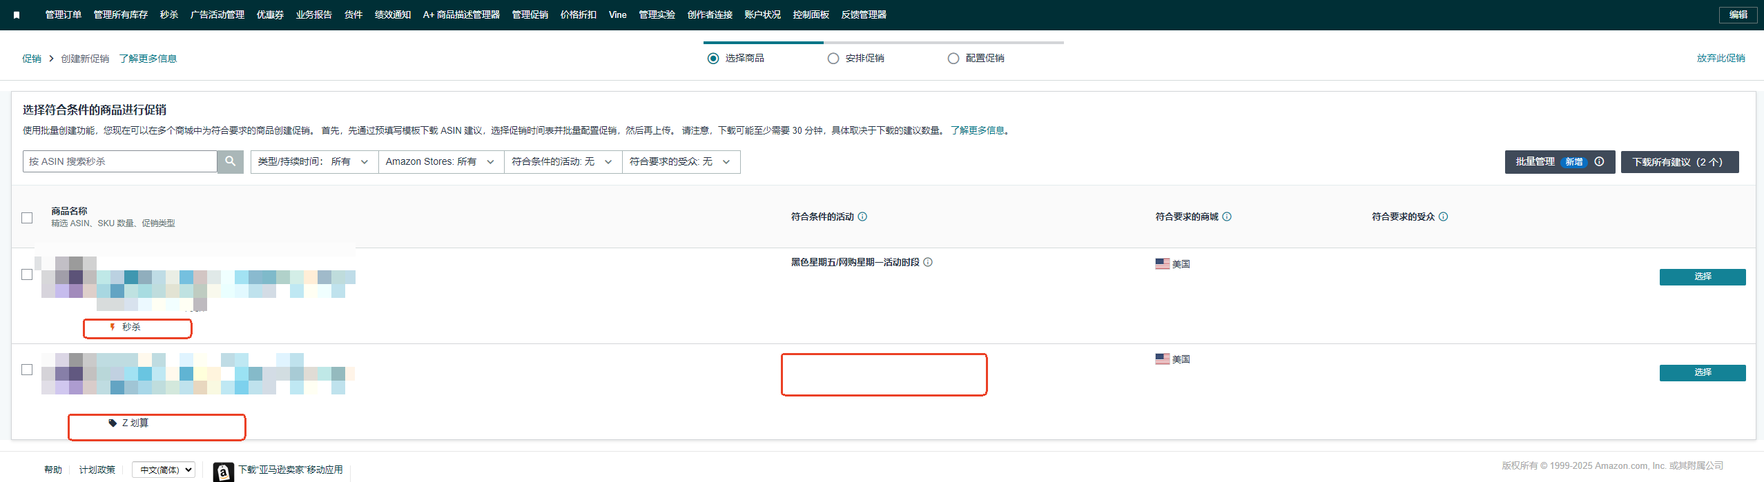Open the 类型/持续时间 filter dropdown
Screen dimensions: 1764x482
click(x=313, y=162)
